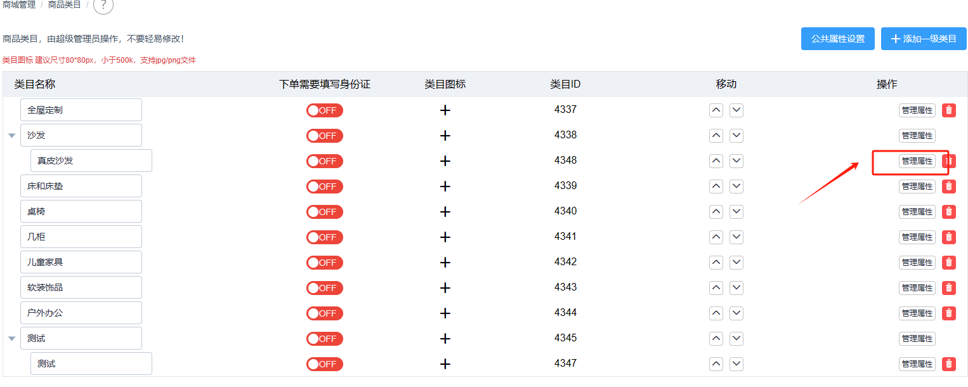Move 儿童家具 down with the down arrow

(x=736, y=263)
